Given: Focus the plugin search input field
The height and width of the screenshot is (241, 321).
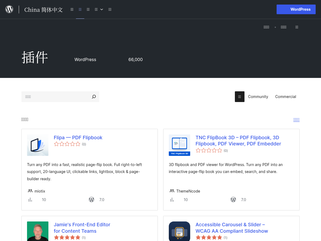Looking at the screenshot, I should [55, 97].
